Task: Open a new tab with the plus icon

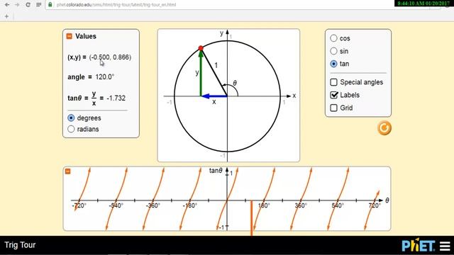Action: [6, 16]
